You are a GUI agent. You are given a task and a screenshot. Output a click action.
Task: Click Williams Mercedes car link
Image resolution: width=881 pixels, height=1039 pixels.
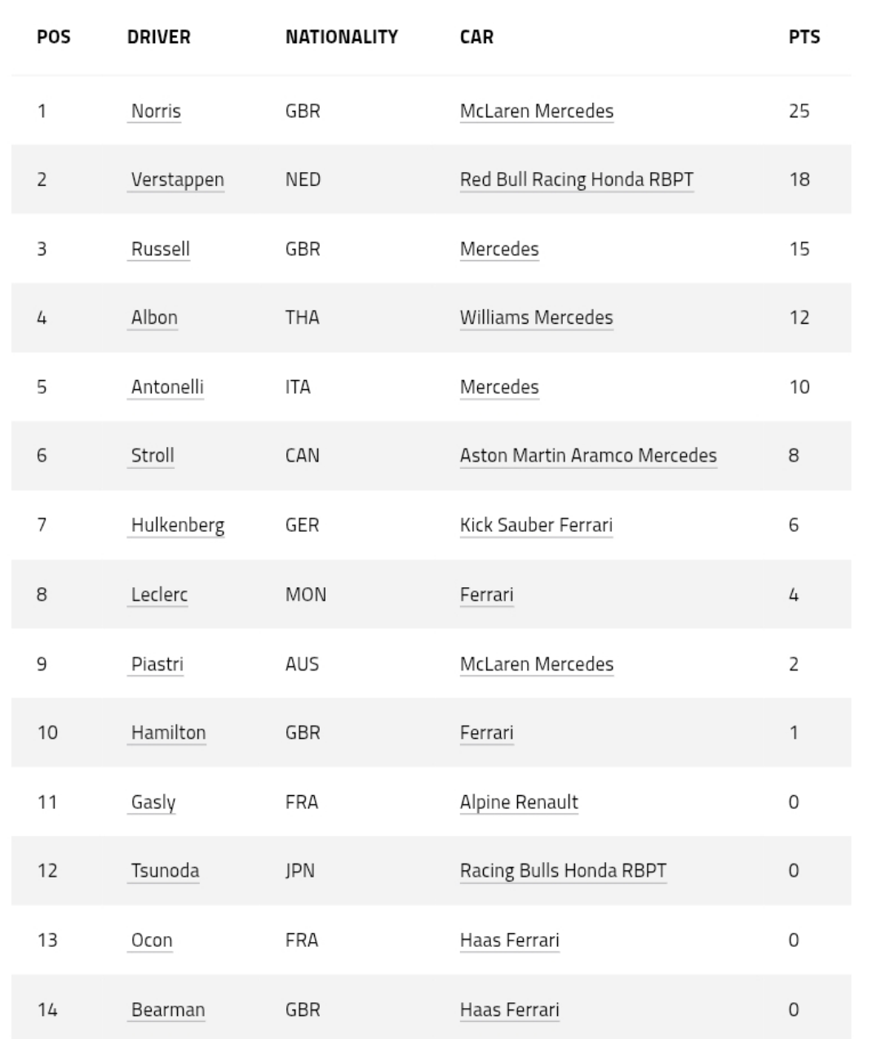coord(536,317)
